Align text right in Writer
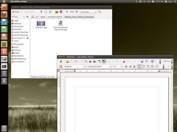The height and width of the screenshot is (132, 177). [148, 67]
